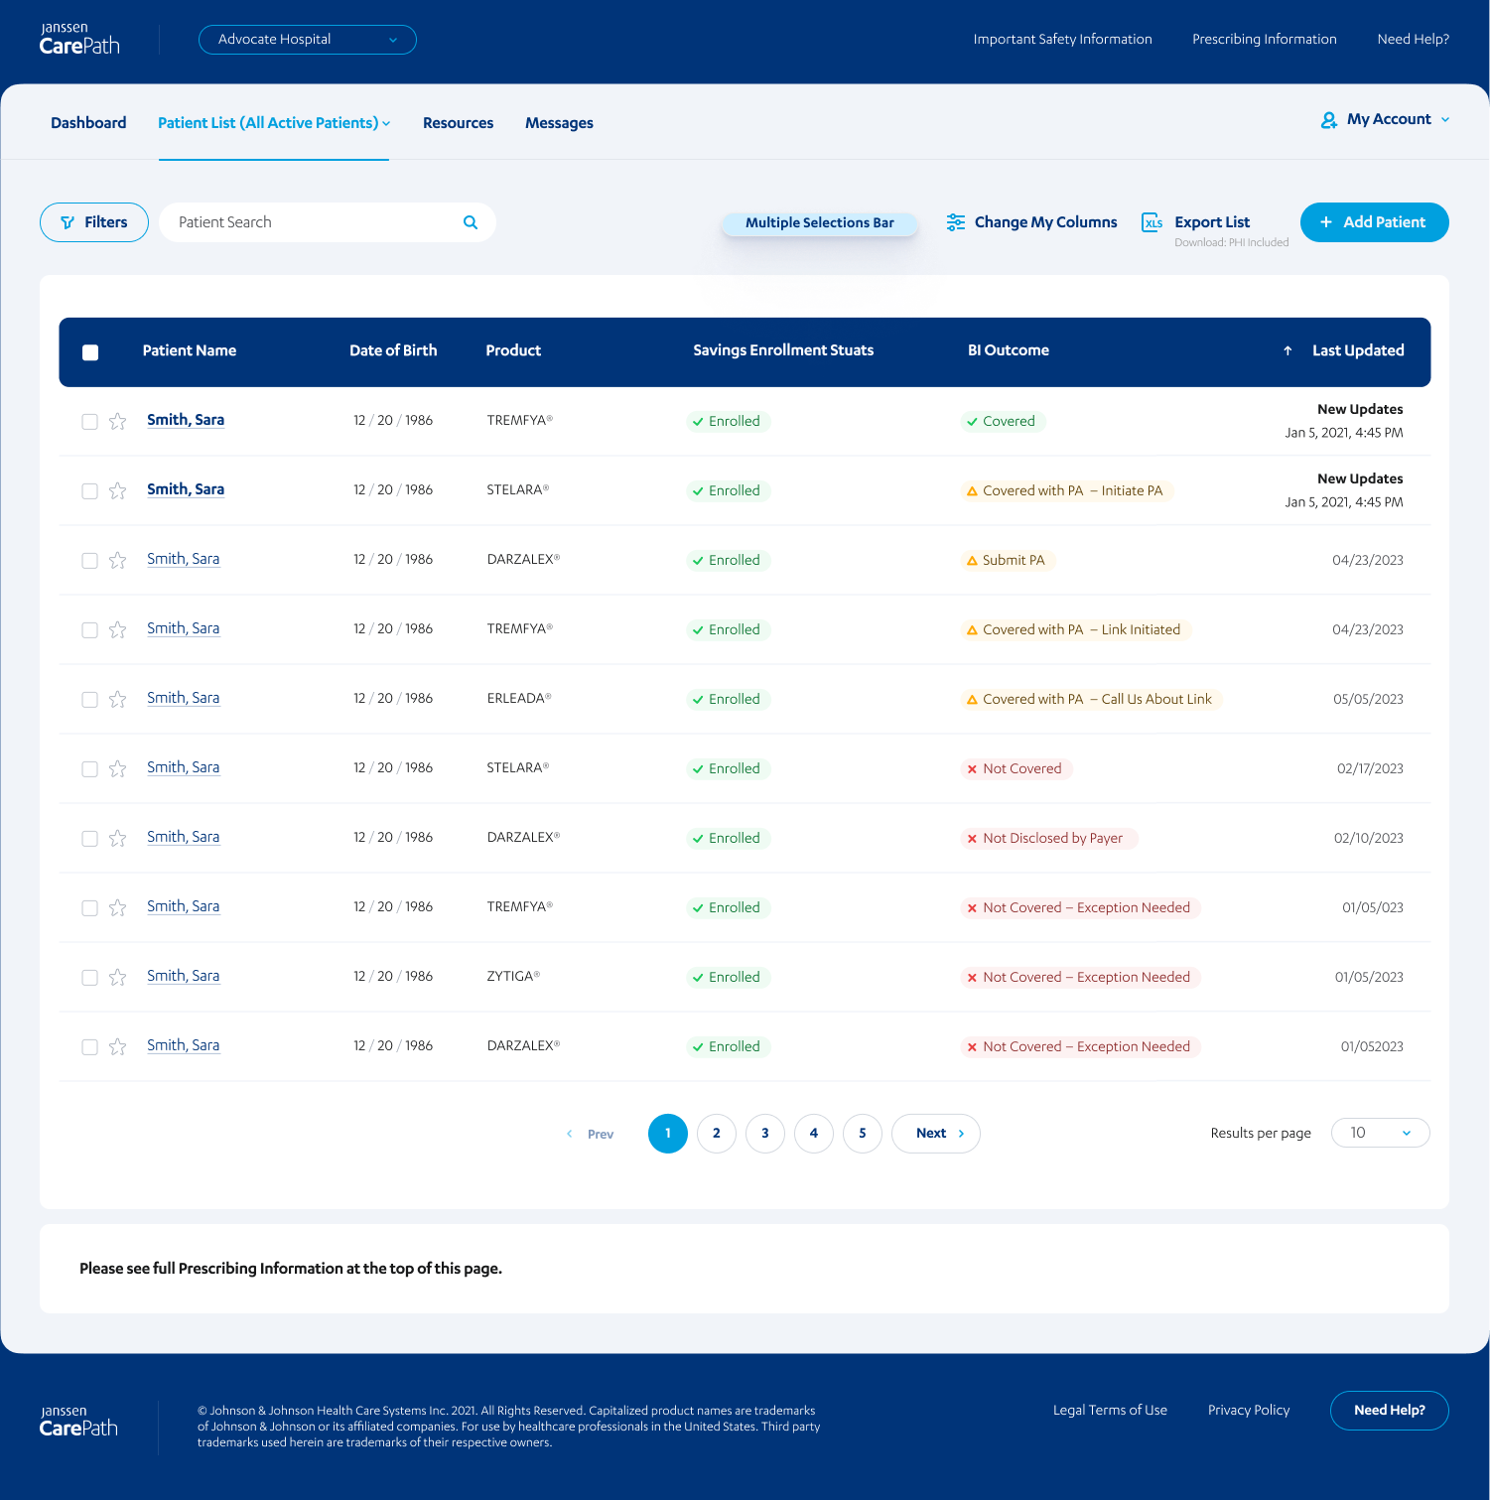This screenshot has width=1490, height=1500.
Task: Click the Janssen CarePath footer logo
Action: [78, 1422]
